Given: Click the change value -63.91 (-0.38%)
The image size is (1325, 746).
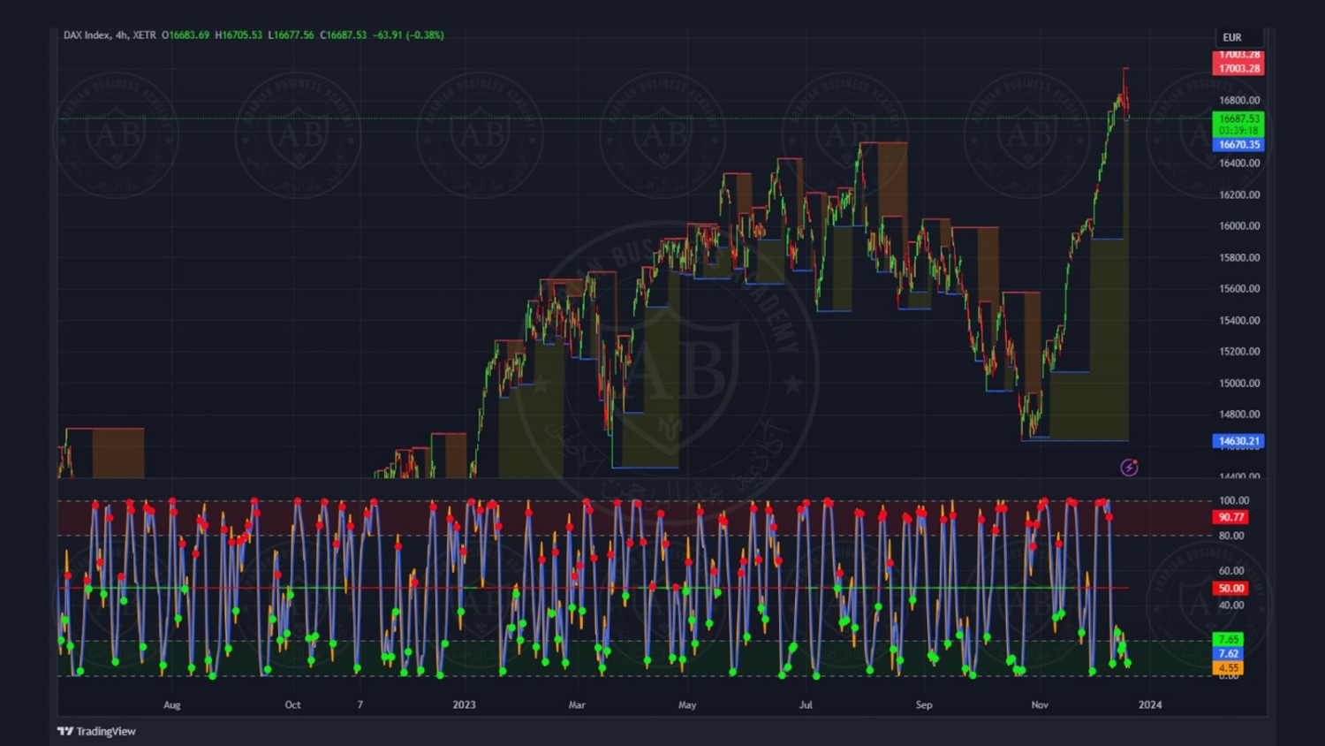Looking at the screenshot, I should pyautogui.click(x=408, y=35).
